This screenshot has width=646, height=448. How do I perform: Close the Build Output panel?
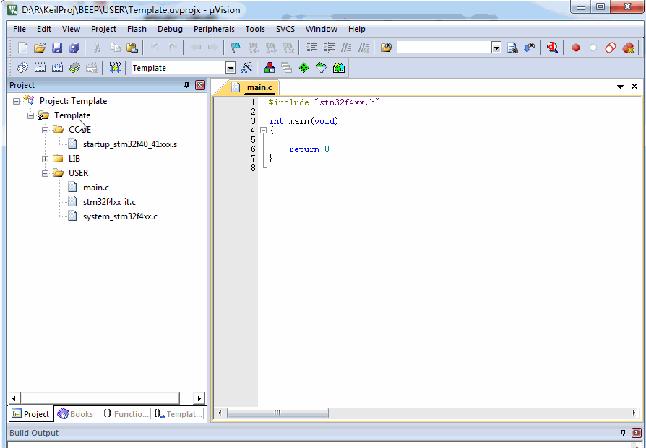pyautogui.click(x=637, y=432)
